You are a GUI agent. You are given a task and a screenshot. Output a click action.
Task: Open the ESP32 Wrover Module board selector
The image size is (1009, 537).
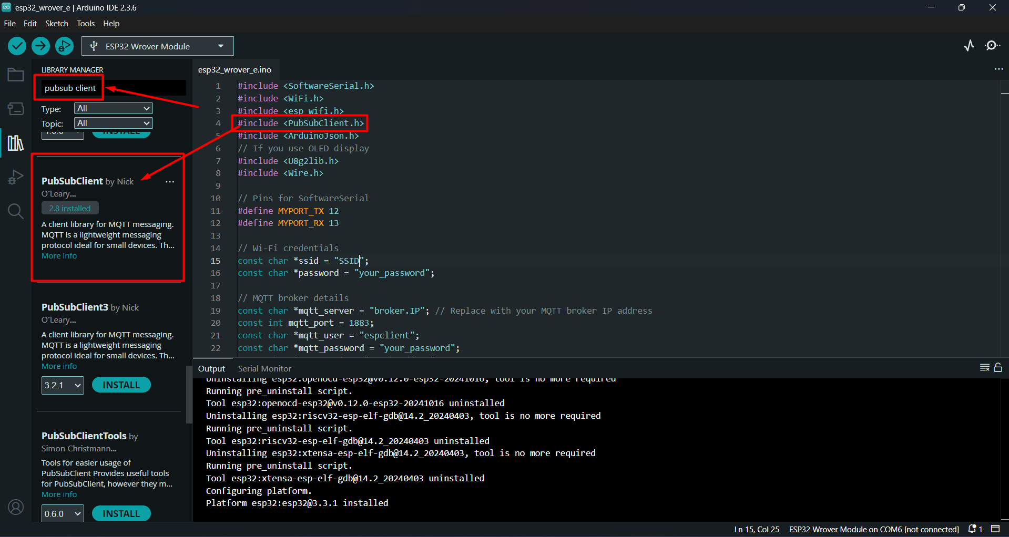(157, 46)
